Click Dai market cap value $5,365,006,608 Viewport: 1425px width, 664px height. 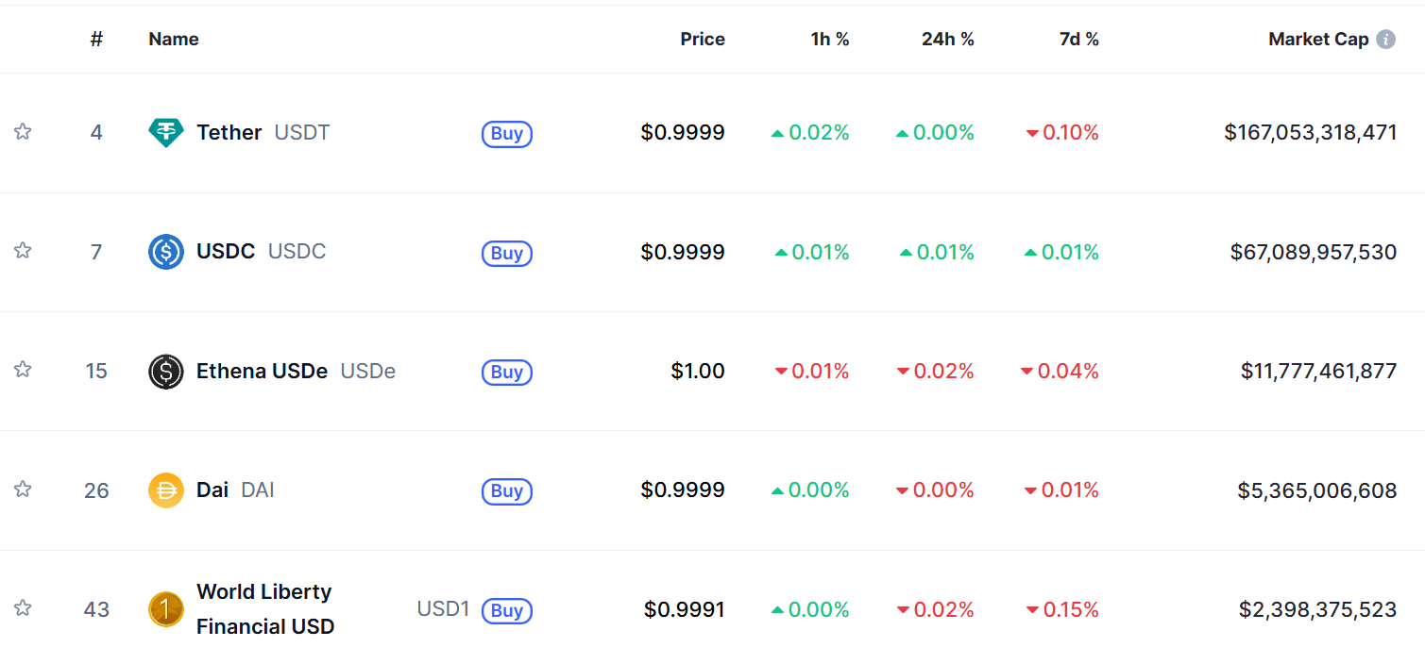[x=1316, y=490]
